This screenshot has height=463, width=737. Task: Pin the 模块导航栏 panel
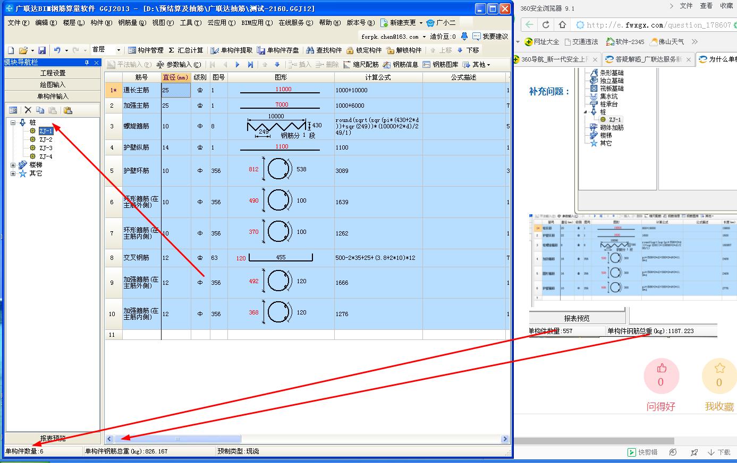coord(87,63)
